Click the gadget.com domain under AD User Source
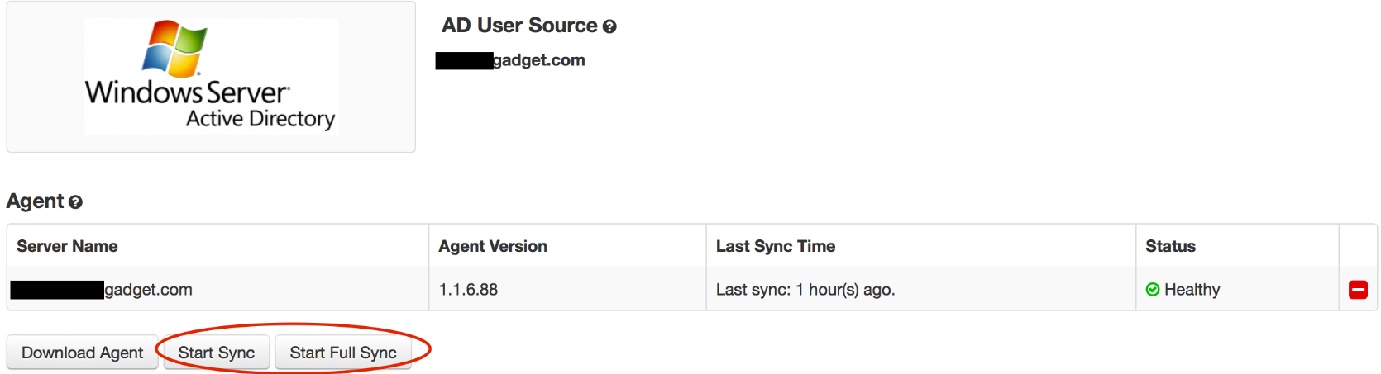Screen dimensions: 1381x374 (x=538, y=60)
